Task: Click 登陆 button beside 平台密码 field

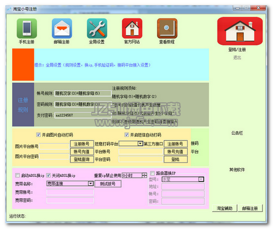Action: pyautogui.click(x=175, y=159)
